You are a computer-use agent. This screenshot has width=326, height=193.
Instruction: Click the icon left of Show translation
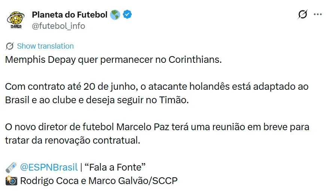point(10,46)
